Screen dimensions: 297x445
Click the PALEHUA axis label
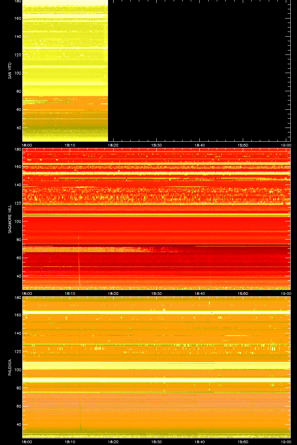(10, 367)
